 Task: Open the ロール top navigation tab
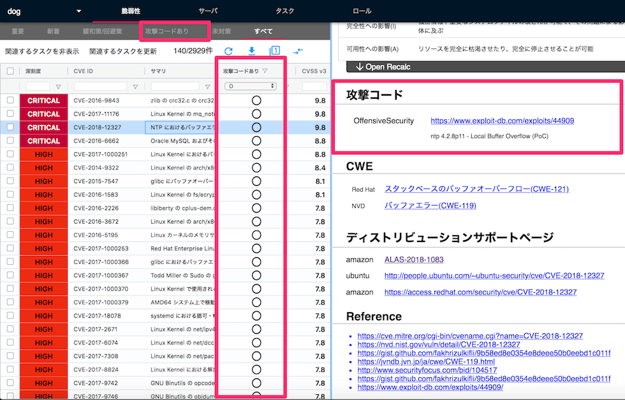362,11
